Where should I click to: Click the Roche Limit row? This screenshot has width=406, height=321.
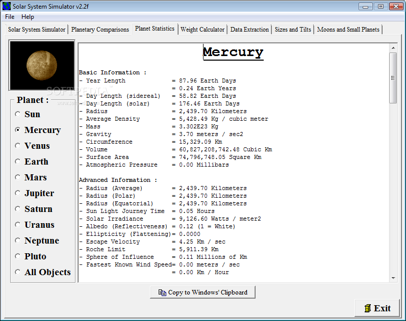(148, 249)
